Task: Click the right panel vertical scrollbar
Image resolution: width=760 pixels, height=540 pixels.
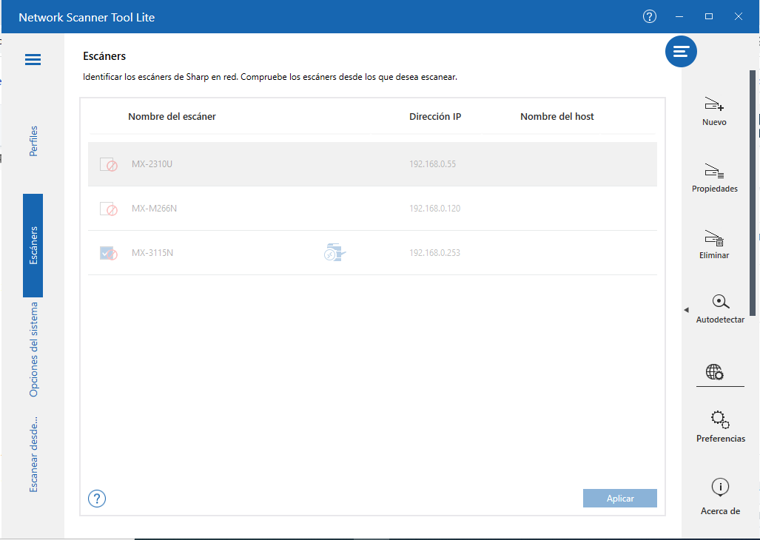Action: (x=753, y=193)
